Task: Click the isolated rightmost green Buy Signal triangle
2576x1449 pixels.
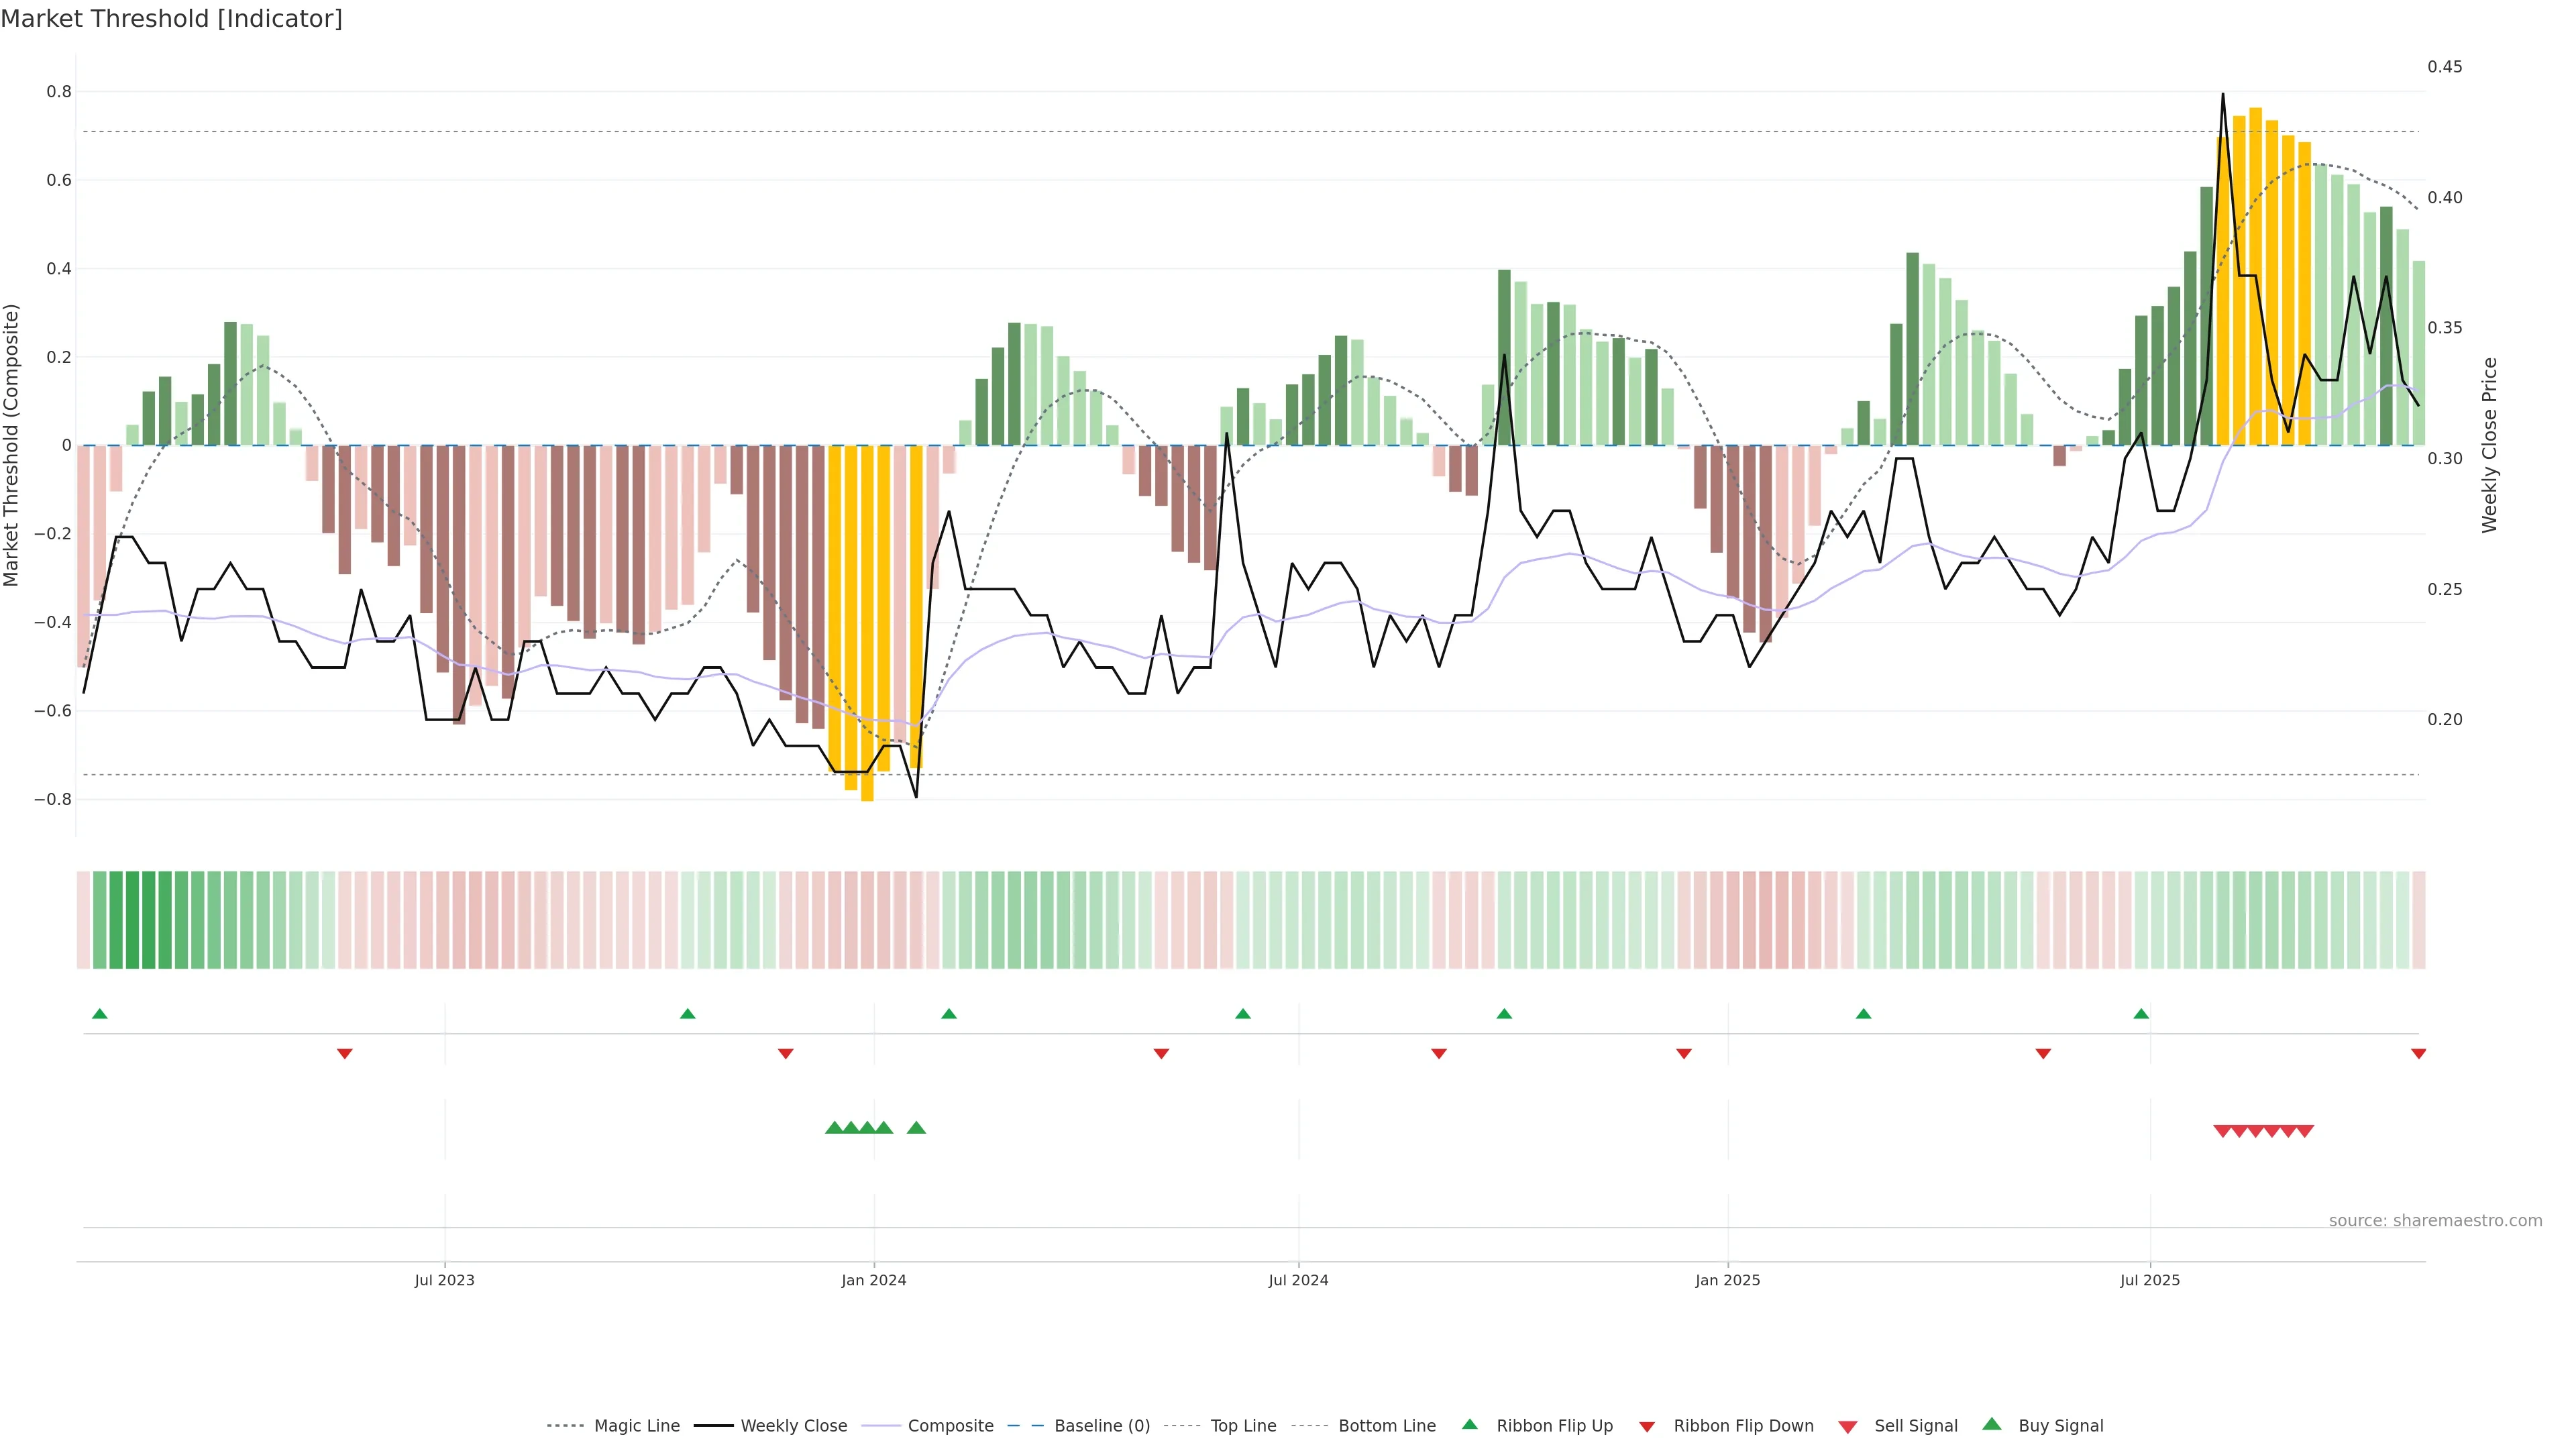Action: (x=916, y=1128)
